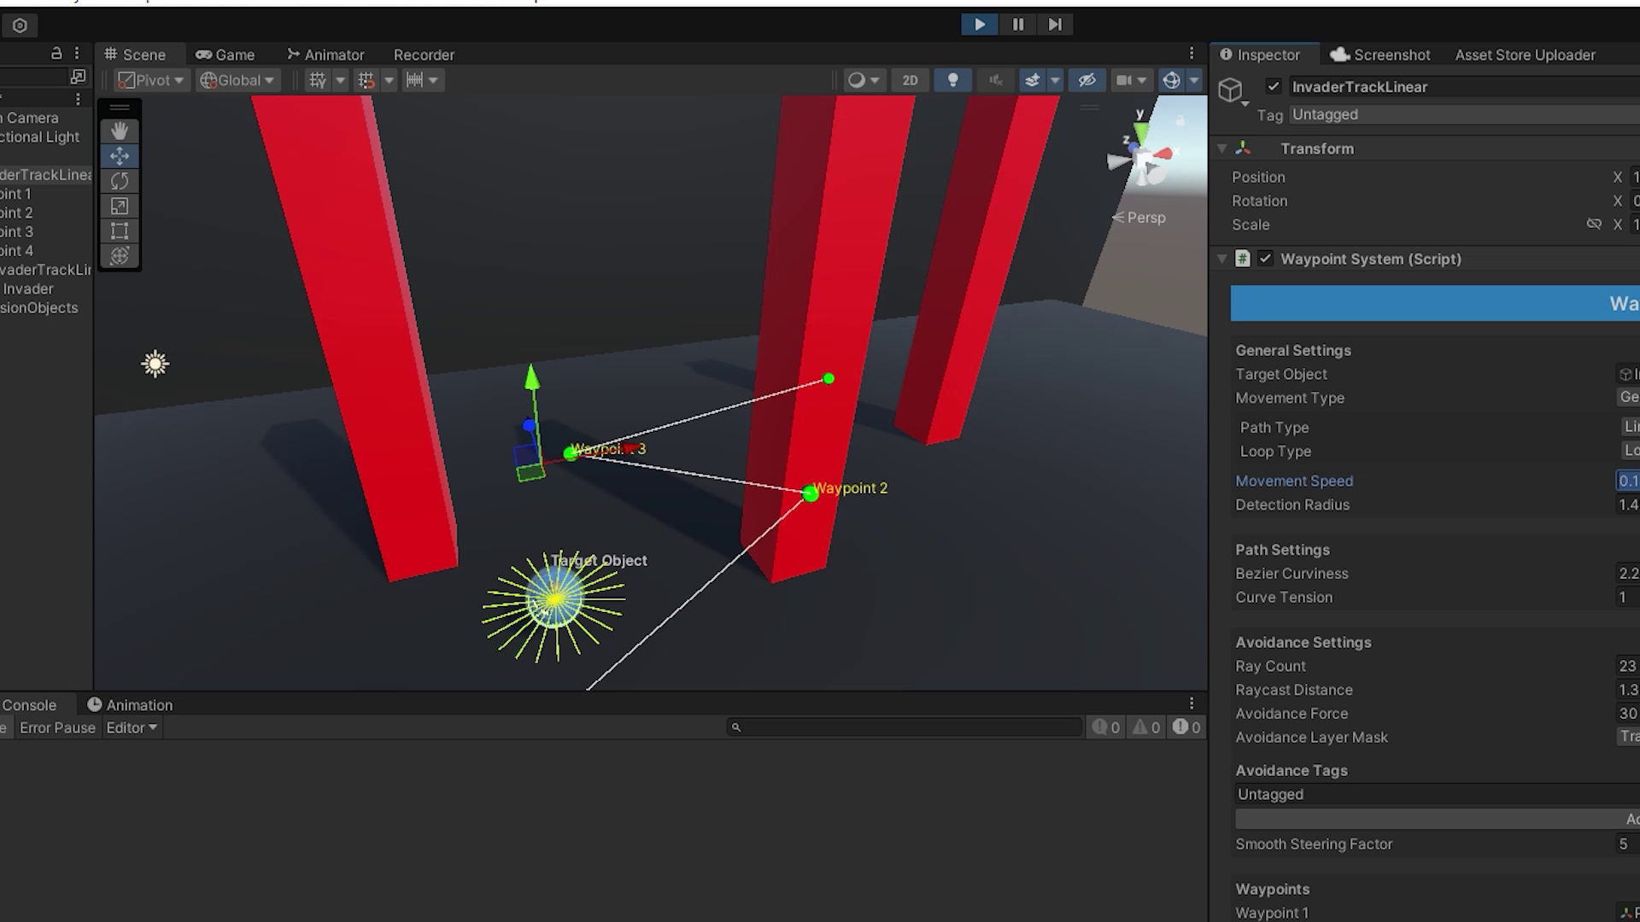
Task: Toggle scene gizmos visibility
Action: [1171, 80]
